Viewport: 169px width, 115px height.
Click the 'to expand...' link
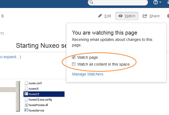pyautogui.click(x=10, y=57)
